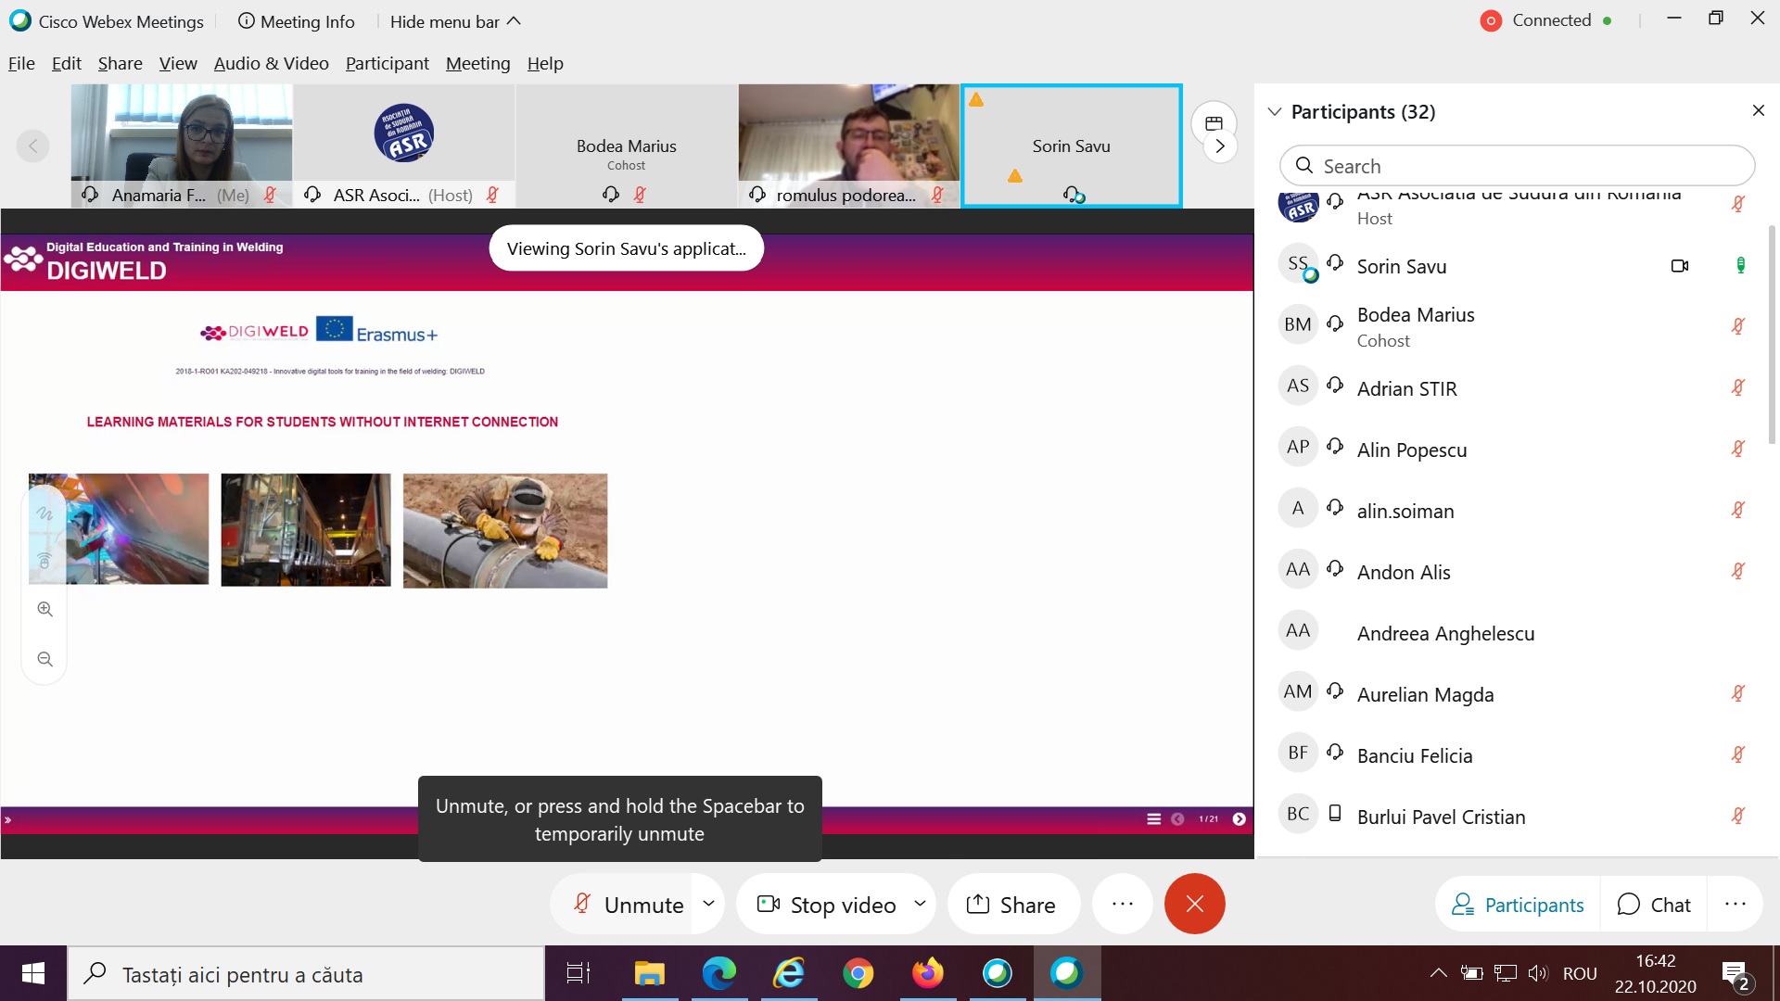
Task: Unmute my microphone
Action: 629,904
